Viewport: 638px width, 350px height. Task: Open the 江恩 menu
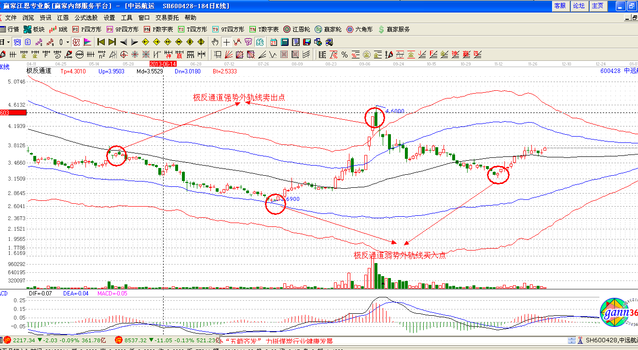click(63, 17)
